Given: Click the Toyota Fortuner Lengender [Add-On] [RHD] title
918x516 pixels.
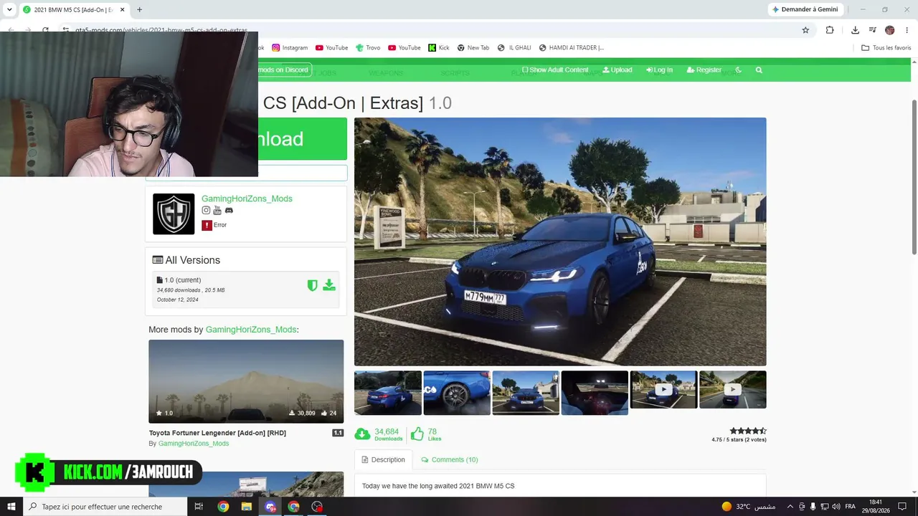Looking at the screenshot, I should click(217, 433).
